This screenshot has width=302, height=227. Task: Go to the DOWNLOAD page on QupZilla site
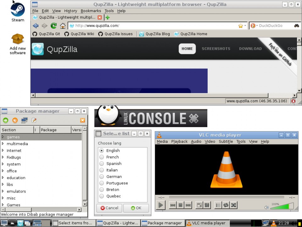click(x=250, y=49)
